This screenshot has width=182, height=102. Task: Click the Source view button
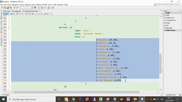6,14
